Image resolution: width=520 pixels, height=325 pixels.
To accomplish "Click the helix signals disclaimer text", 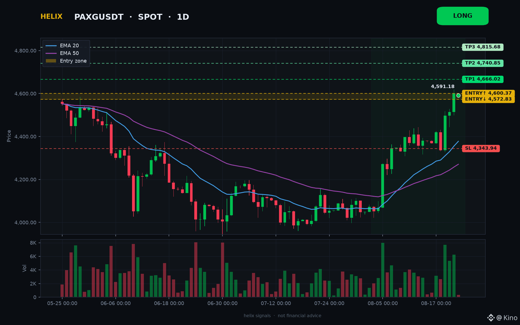I will [x=282, y=316].
